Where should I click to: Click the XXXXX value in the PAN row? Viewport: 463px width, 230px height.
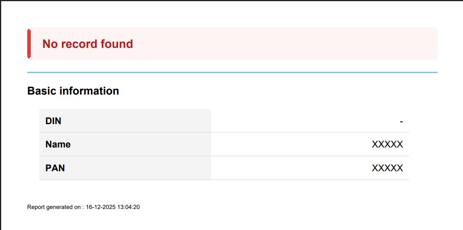tap(387, 168)
